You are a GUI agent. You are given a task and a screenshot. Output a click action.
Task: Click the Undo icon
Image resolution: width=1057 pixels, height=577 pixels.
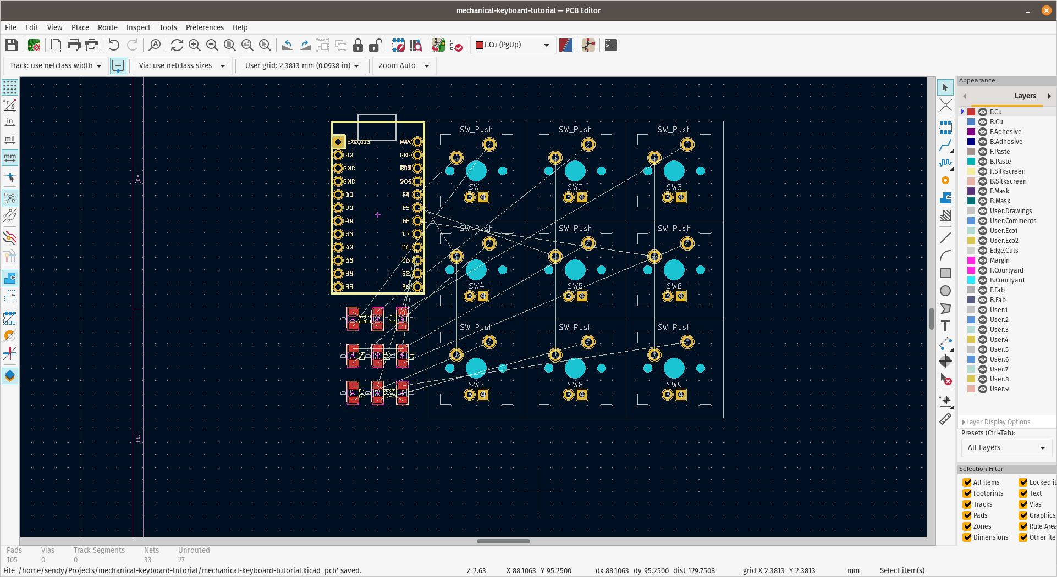(114, 45)
